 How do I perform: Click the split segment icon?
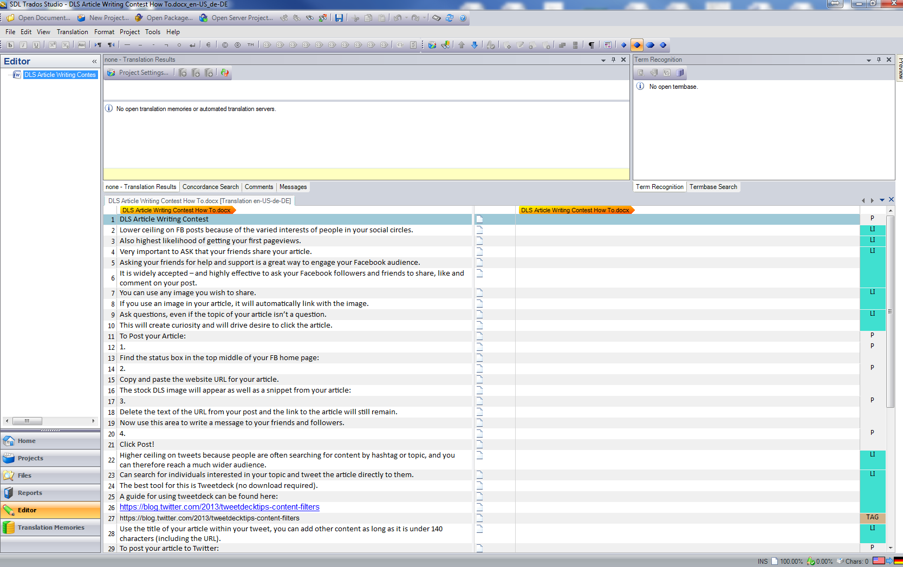[x=575, y=45]
